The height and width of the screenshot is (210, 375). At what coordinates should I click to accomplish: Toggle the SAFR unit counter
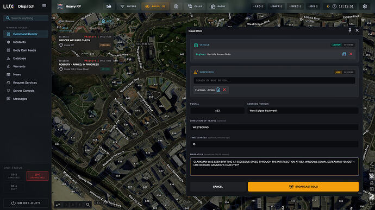coord(276,7)
